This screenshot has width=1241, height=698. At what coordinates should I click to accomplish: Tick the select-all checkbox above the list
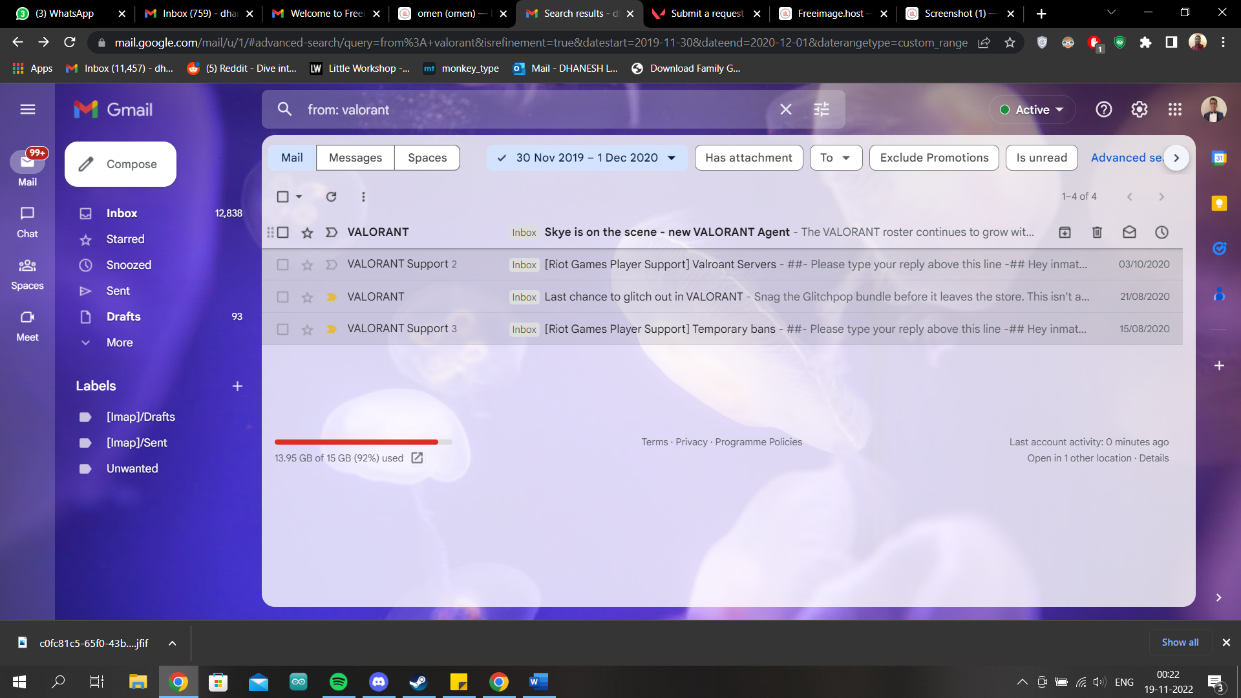click(x=282, y=196)
